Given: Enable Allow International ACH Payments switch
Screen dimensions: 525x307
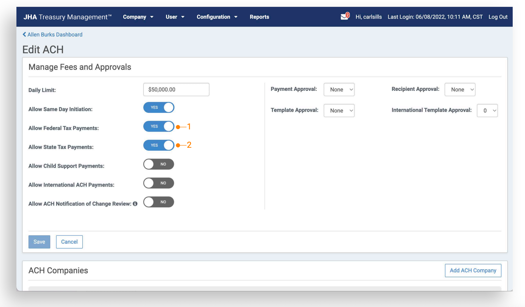Looking at the screenshot, I should [x=159, y=183].
